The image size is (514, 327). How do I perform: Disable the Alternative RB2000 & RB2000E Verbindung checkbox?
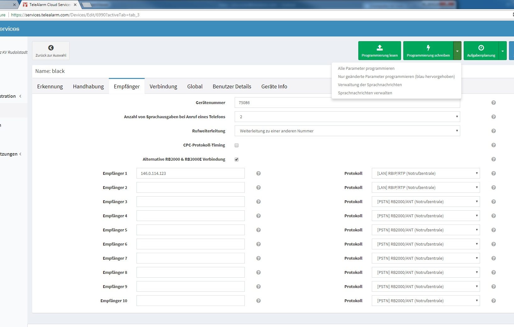[x=237, y=159]
